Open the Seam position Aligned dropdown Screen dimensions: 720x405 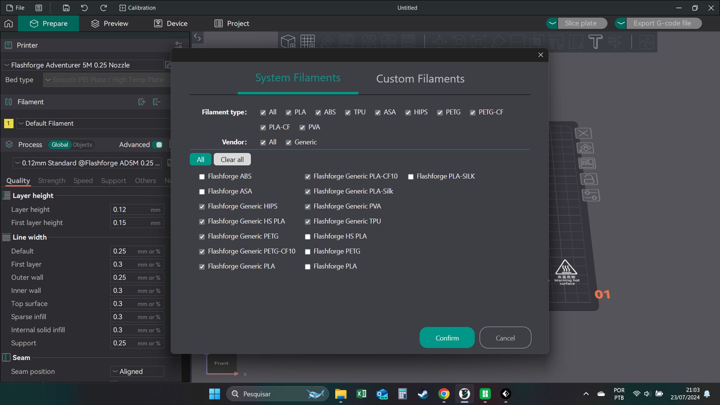[137, 371]
